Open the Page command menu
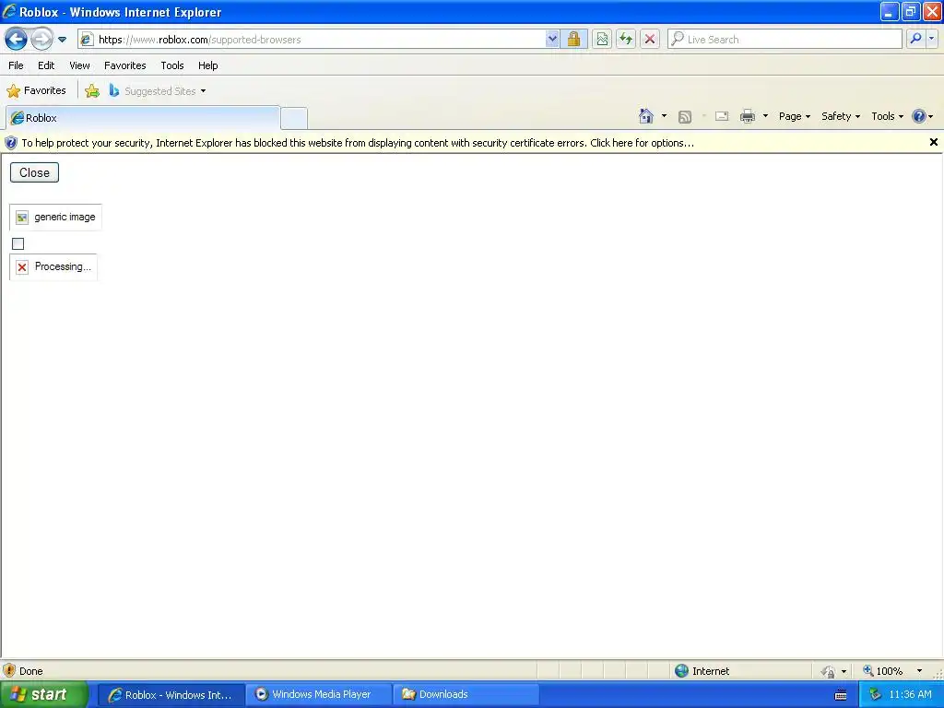 pos(794,116)
